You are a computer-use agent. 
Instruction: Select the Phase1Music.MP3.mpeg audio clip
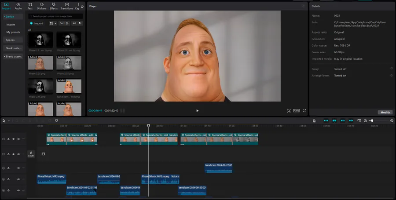click(x=51, y=179)
